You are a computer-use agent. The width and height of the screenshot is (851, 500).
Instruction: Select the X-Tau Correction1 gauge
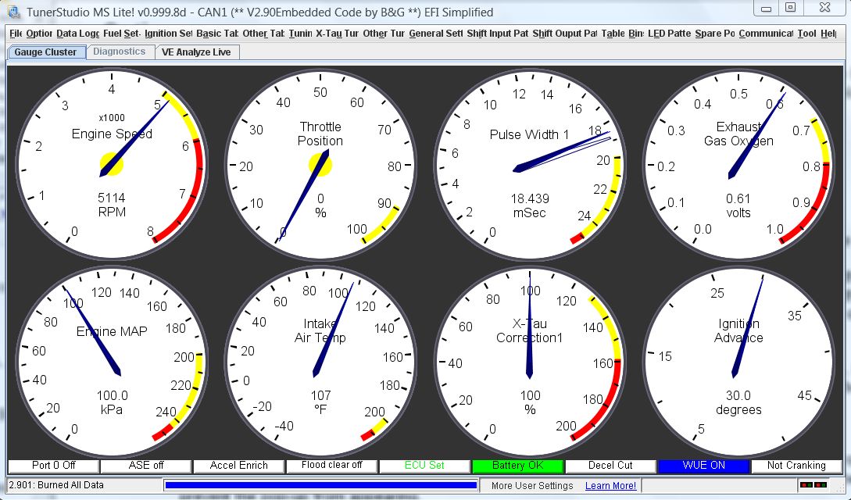pos(531,359)
